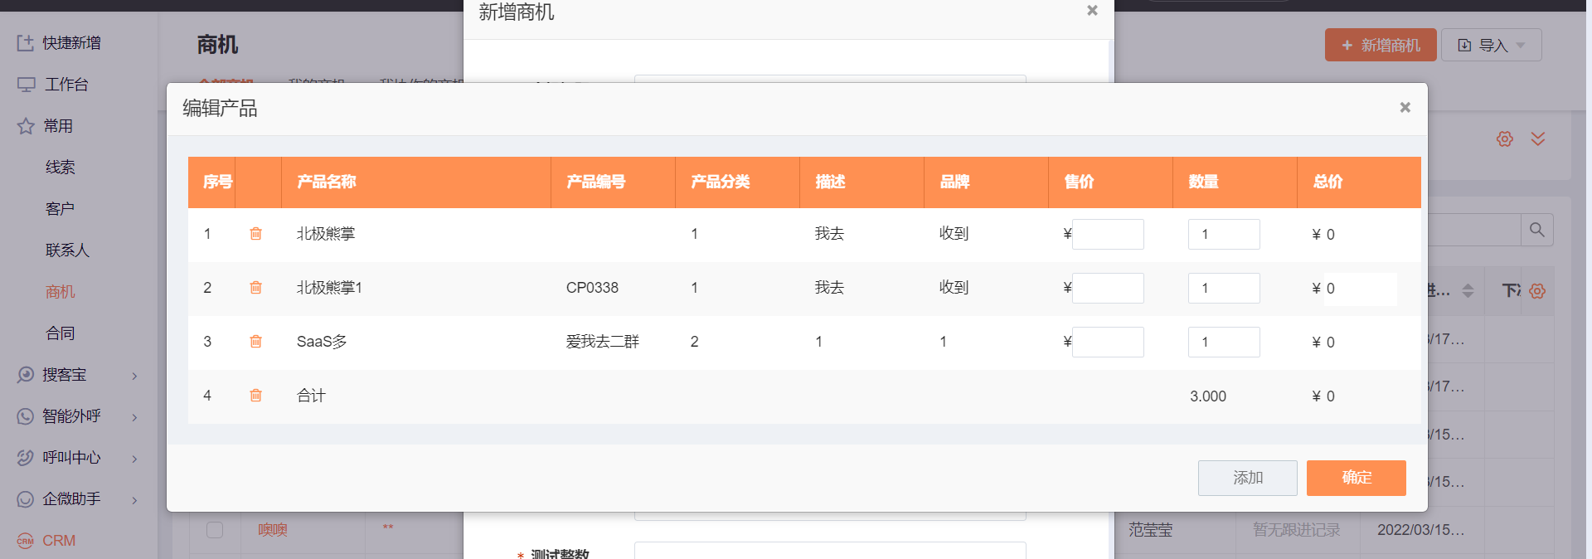Click the import icon in 导入 button

(x=1464, y=46)
